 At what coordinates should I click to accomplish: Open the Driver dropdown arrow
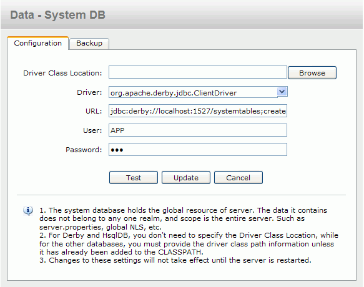[282, 92]
